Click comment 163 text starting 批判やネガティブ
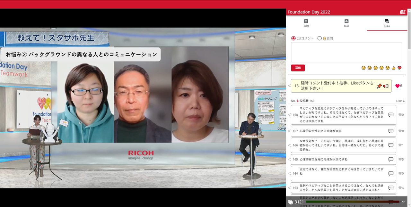 point(341,188)
